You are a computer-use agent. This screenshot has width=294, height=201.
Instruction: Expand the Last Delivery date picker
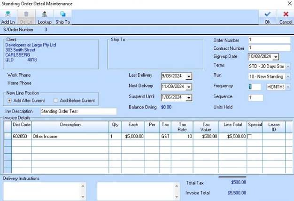tap(188, 76)
